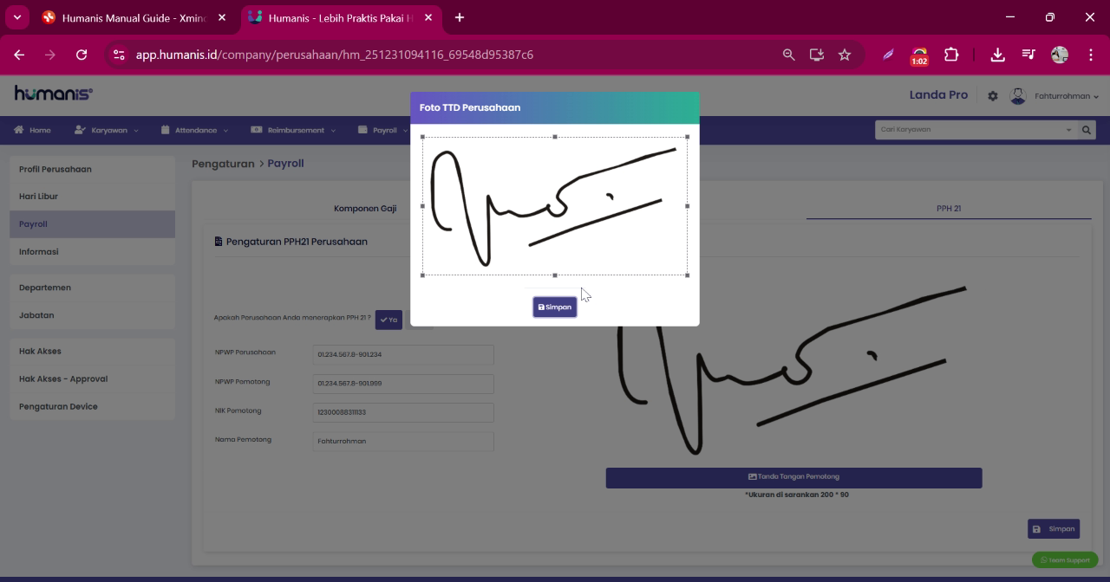The height and width of the screenshot is (582, 1110).
Task: Click the address bar URL
Action: tap(335, 55)
